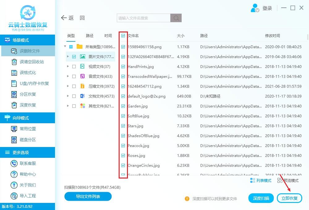Expand the 文档文件 tree node
This screenshot has height=210, width=309.
point(68,96)
